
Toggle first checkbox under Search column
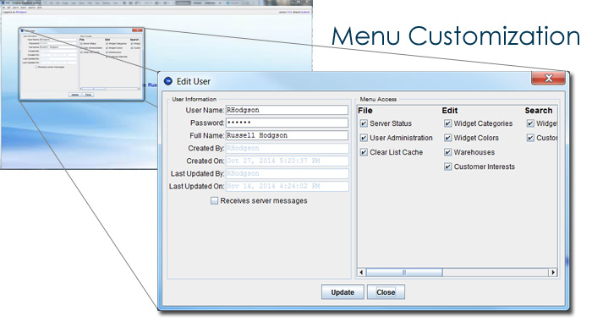click(530, 123)
